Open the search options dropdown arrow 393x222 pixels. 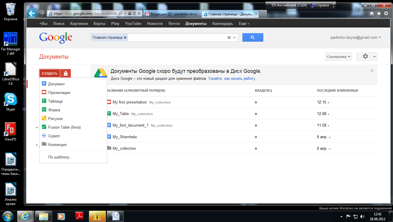(x=235, y=38)
